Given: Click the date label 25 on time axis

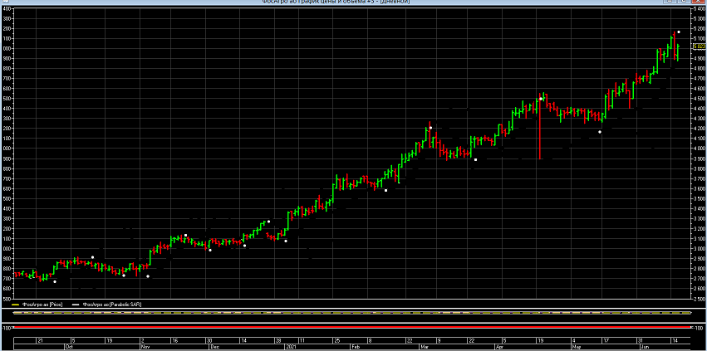Looking at the screenshot, I should coord(336,340).
